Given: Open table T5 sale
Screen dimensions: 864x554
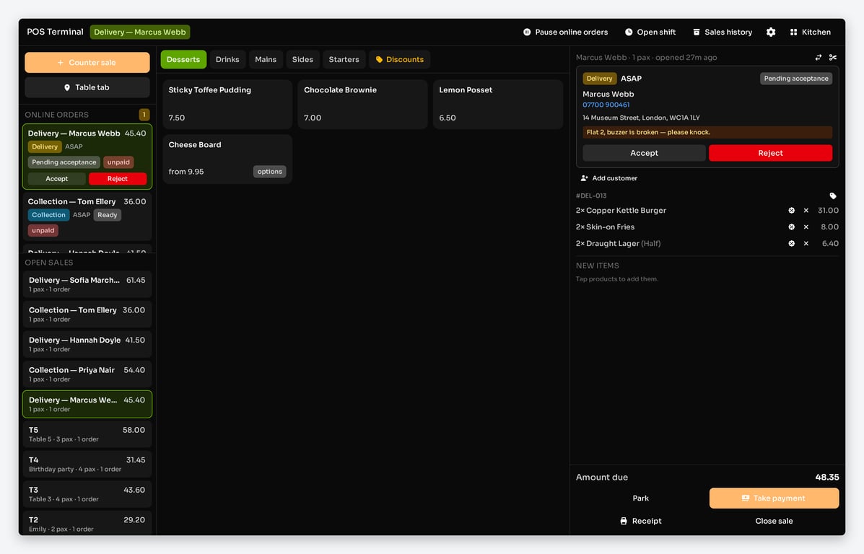Looking at the screenshot, I should (x=87, y=434).
